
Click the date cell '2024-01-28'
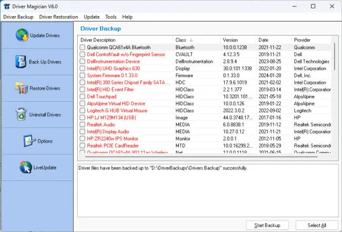[270, 75]
